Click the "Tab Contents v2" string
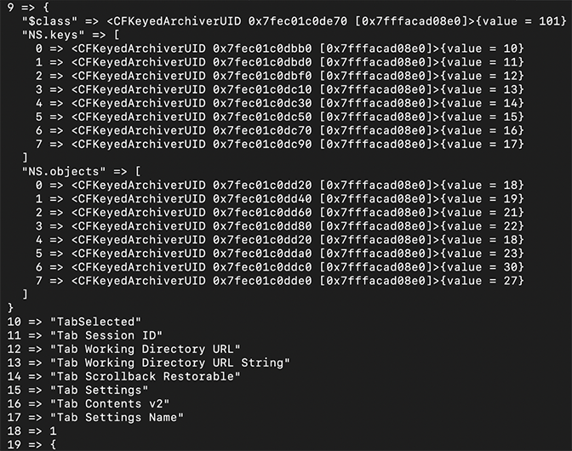Image resolution: width=572 pixels, height=451 pixels. (109, 403)
